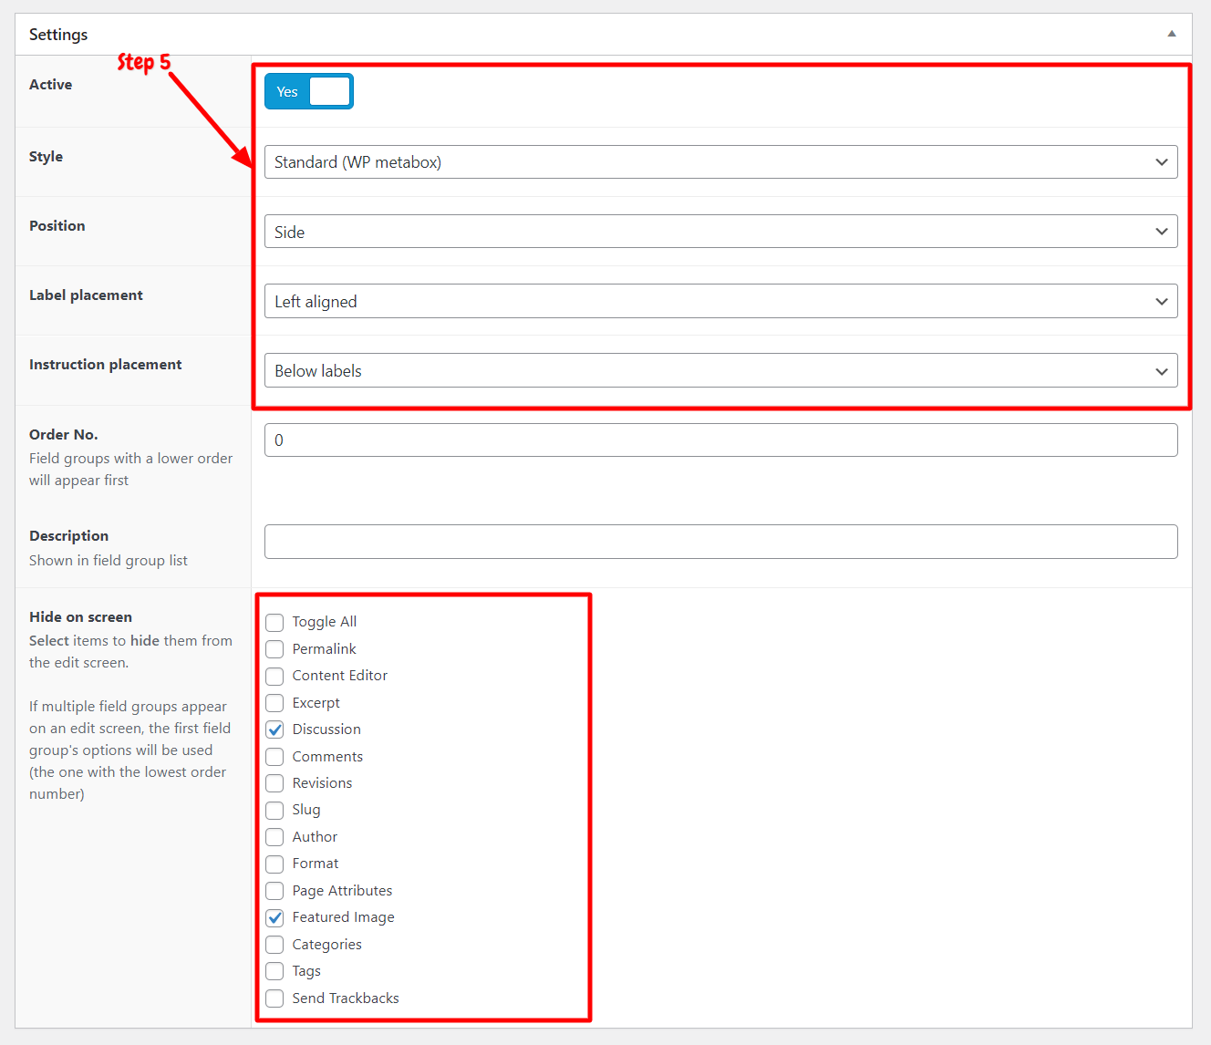Viewport: 1211px width, 1045px height.
Task: Uncheck the Discussion checkbox
Action: click(x=274, y=729)
